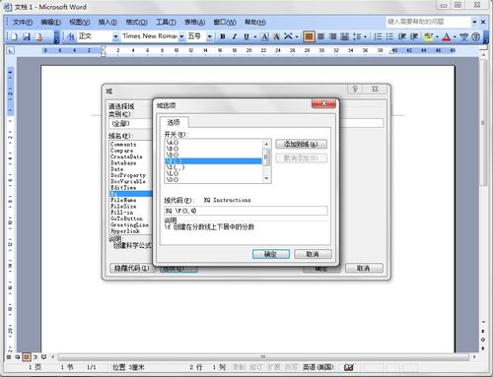Toggle Bold formatting
The height and width of the screenshot is (377, 493).
point(223,36)
